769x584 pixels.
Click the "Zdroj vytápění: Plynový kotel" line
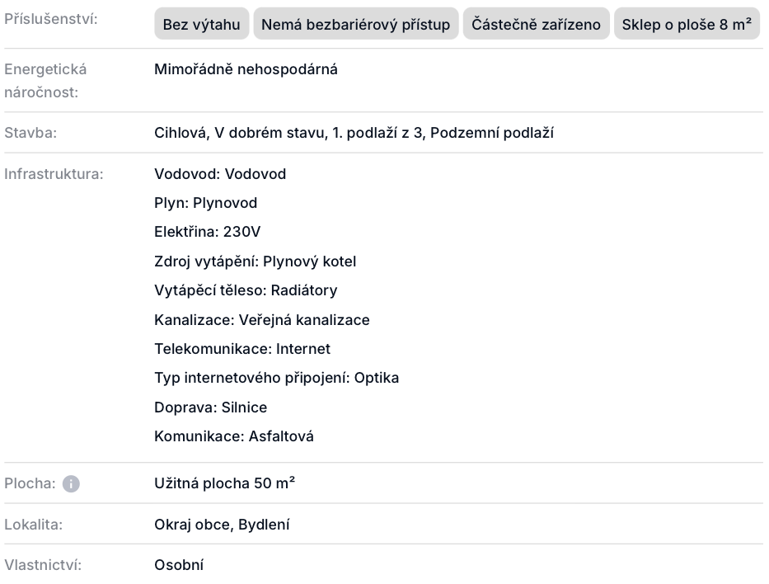click(x=255, y=261)
